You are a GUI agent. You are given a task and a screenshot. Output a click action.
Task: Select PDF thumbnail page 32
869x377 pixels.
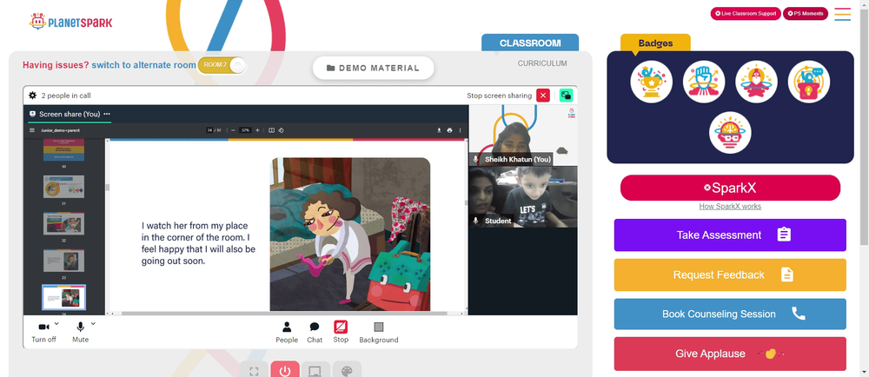tap(63, 223)
